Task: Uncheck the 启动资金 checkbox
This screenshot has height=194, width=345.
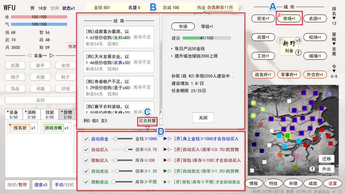Action: point(86,139)
